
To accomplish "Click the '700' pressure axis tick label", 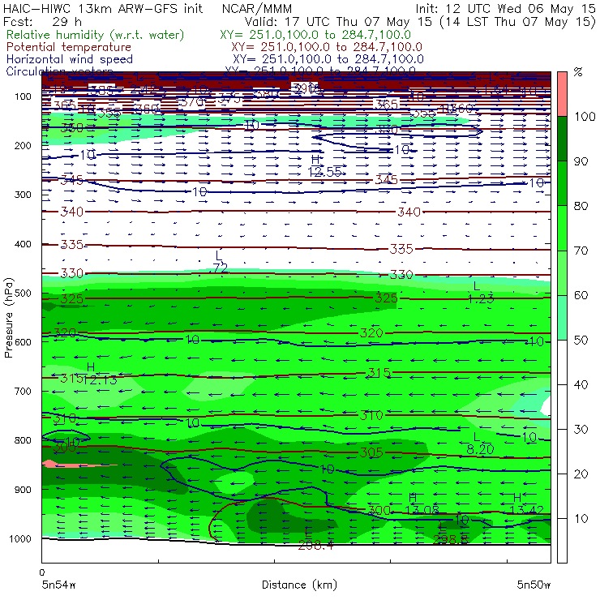I will 23,391.
